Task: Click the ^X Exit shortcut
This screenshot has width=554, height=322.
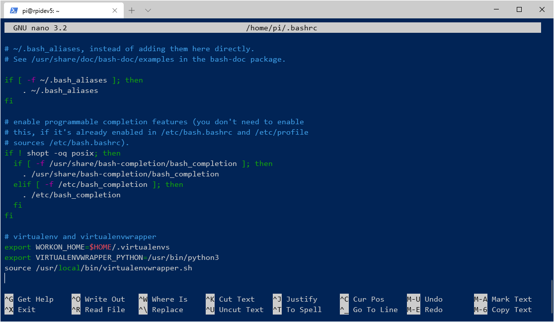Action: click(x=20, y=310)
